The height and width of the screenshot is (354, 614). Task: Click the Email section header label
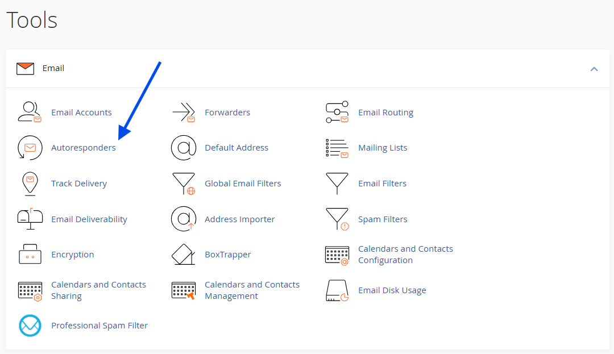[53, 68]
